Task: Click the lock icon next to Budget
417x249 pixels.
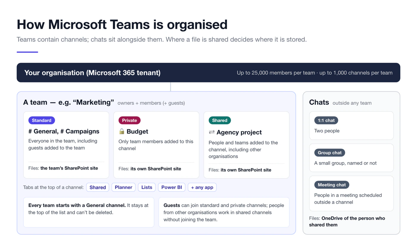Action: [x=122, y=131]
